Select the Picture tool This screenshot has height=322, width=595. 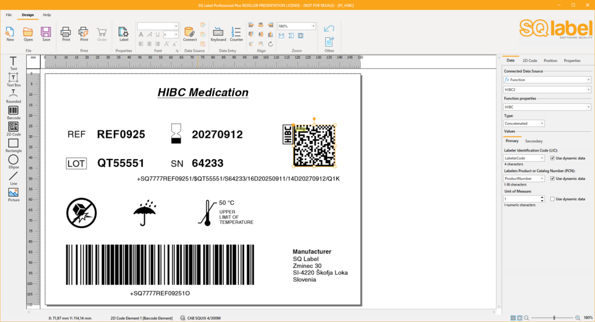click(13, 193)
